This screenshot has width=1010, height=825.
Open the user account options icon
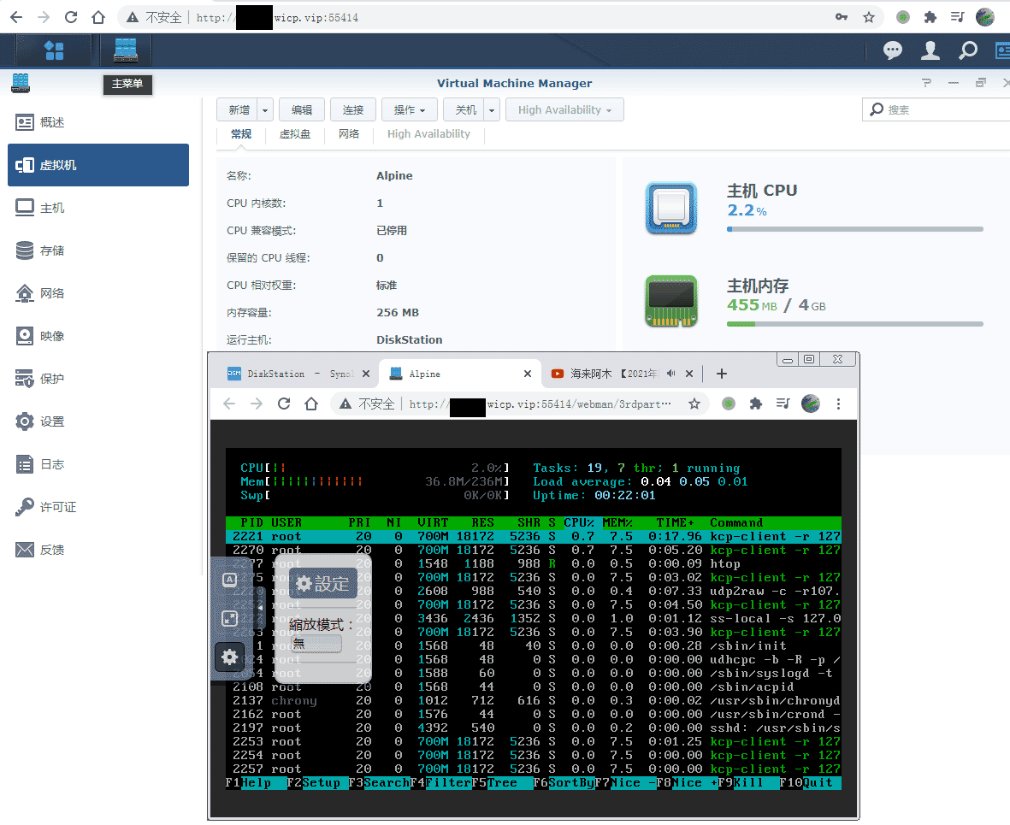930,51
